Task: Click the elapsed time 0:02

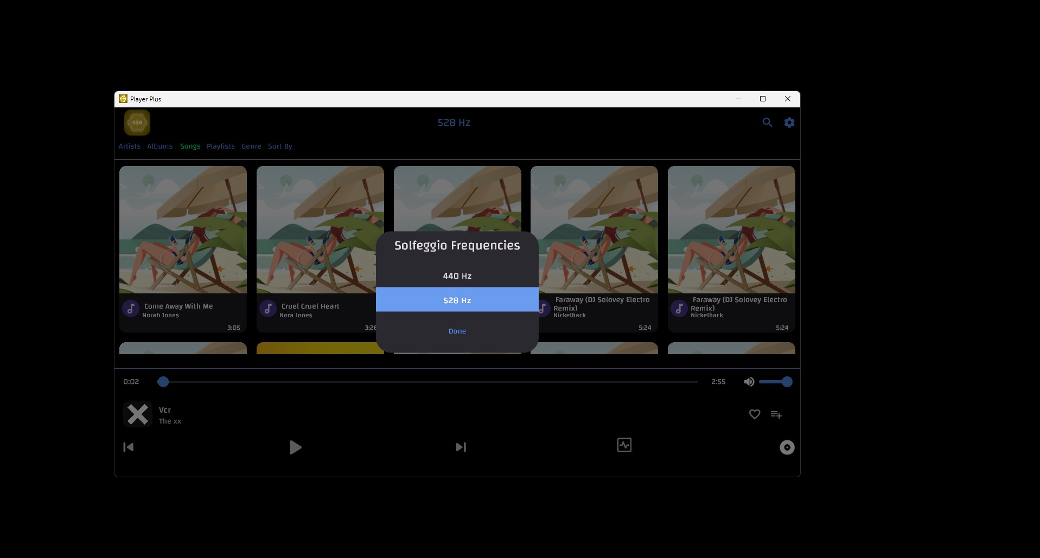Action: coord(131,382)
